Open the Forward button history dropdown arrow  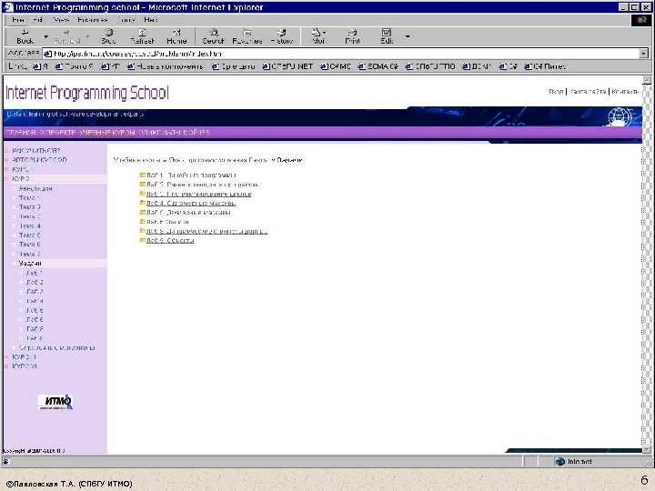coord(87,36)
